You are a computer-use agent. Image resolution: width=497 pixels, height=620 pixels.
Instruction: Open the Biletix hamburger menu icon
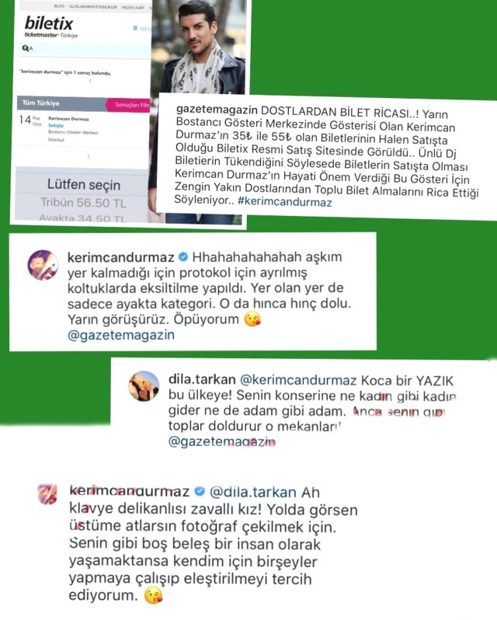135,28
